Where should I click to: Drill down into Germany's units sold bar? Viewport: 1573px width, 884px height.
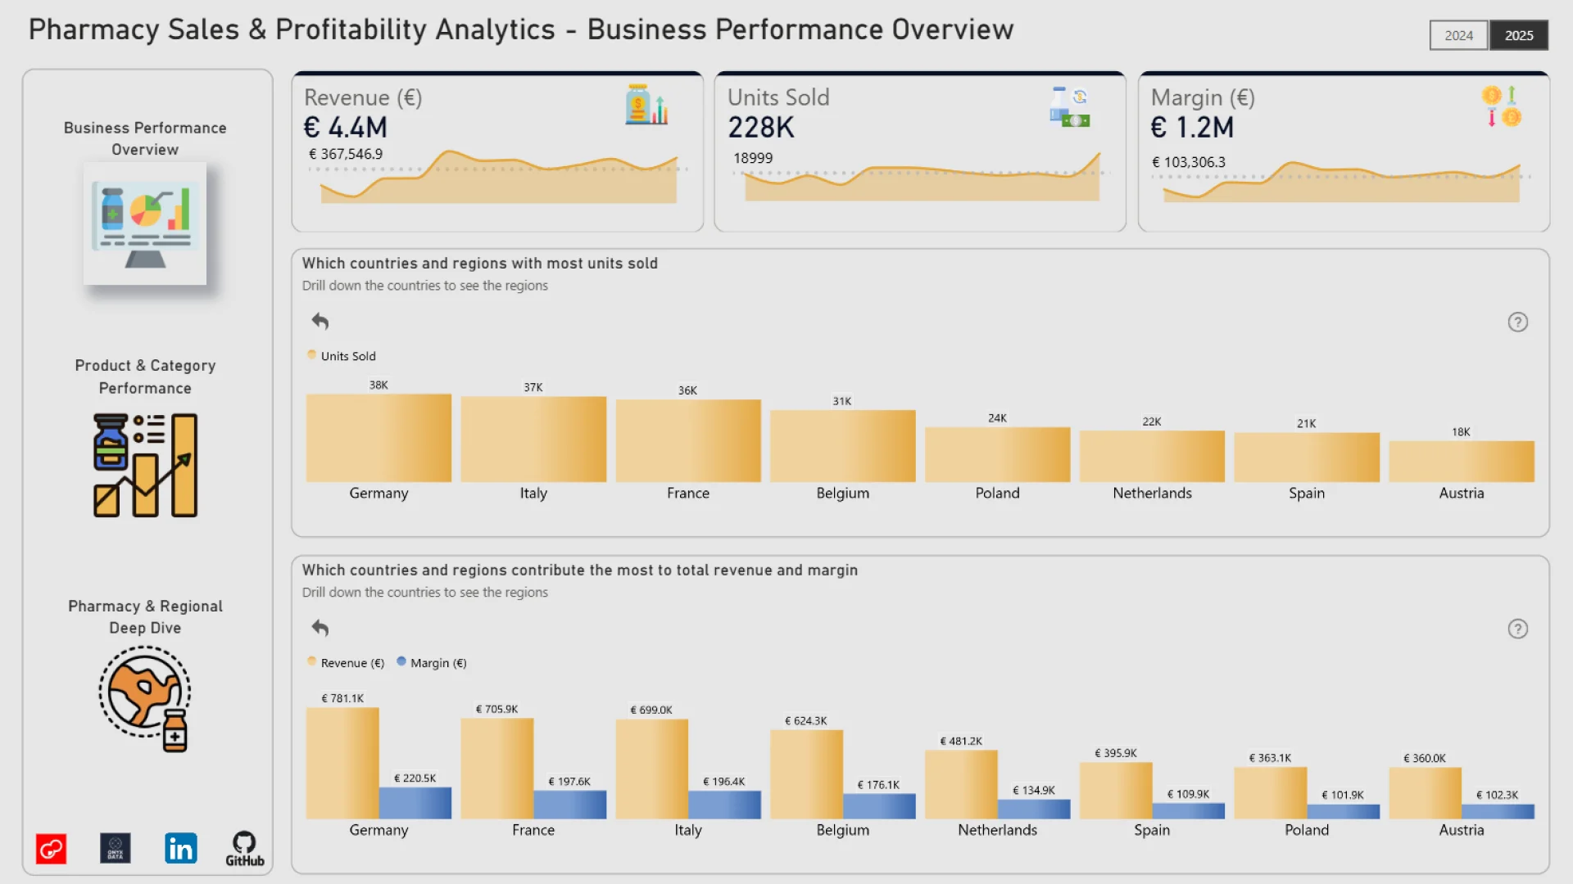coord(379,438)
